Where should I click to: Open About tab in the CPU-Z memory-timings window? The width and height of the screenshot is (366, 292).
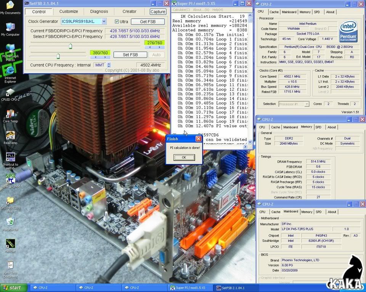331,127
